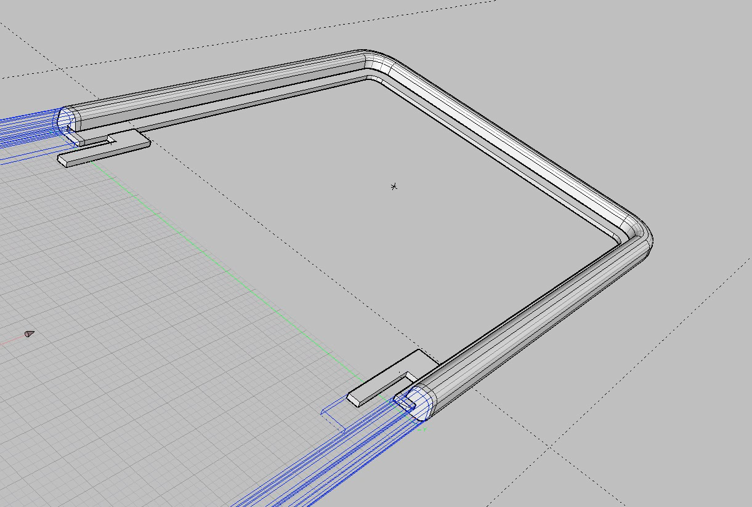This screenshot has width=752, height=507.
Task: Pick the long upper-left straight tube segment
Action: 216,87
